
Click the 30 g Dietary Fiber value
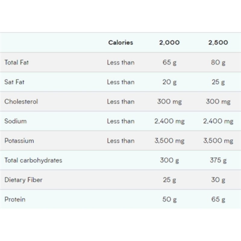pyautogui.click(x=218, y=180)
